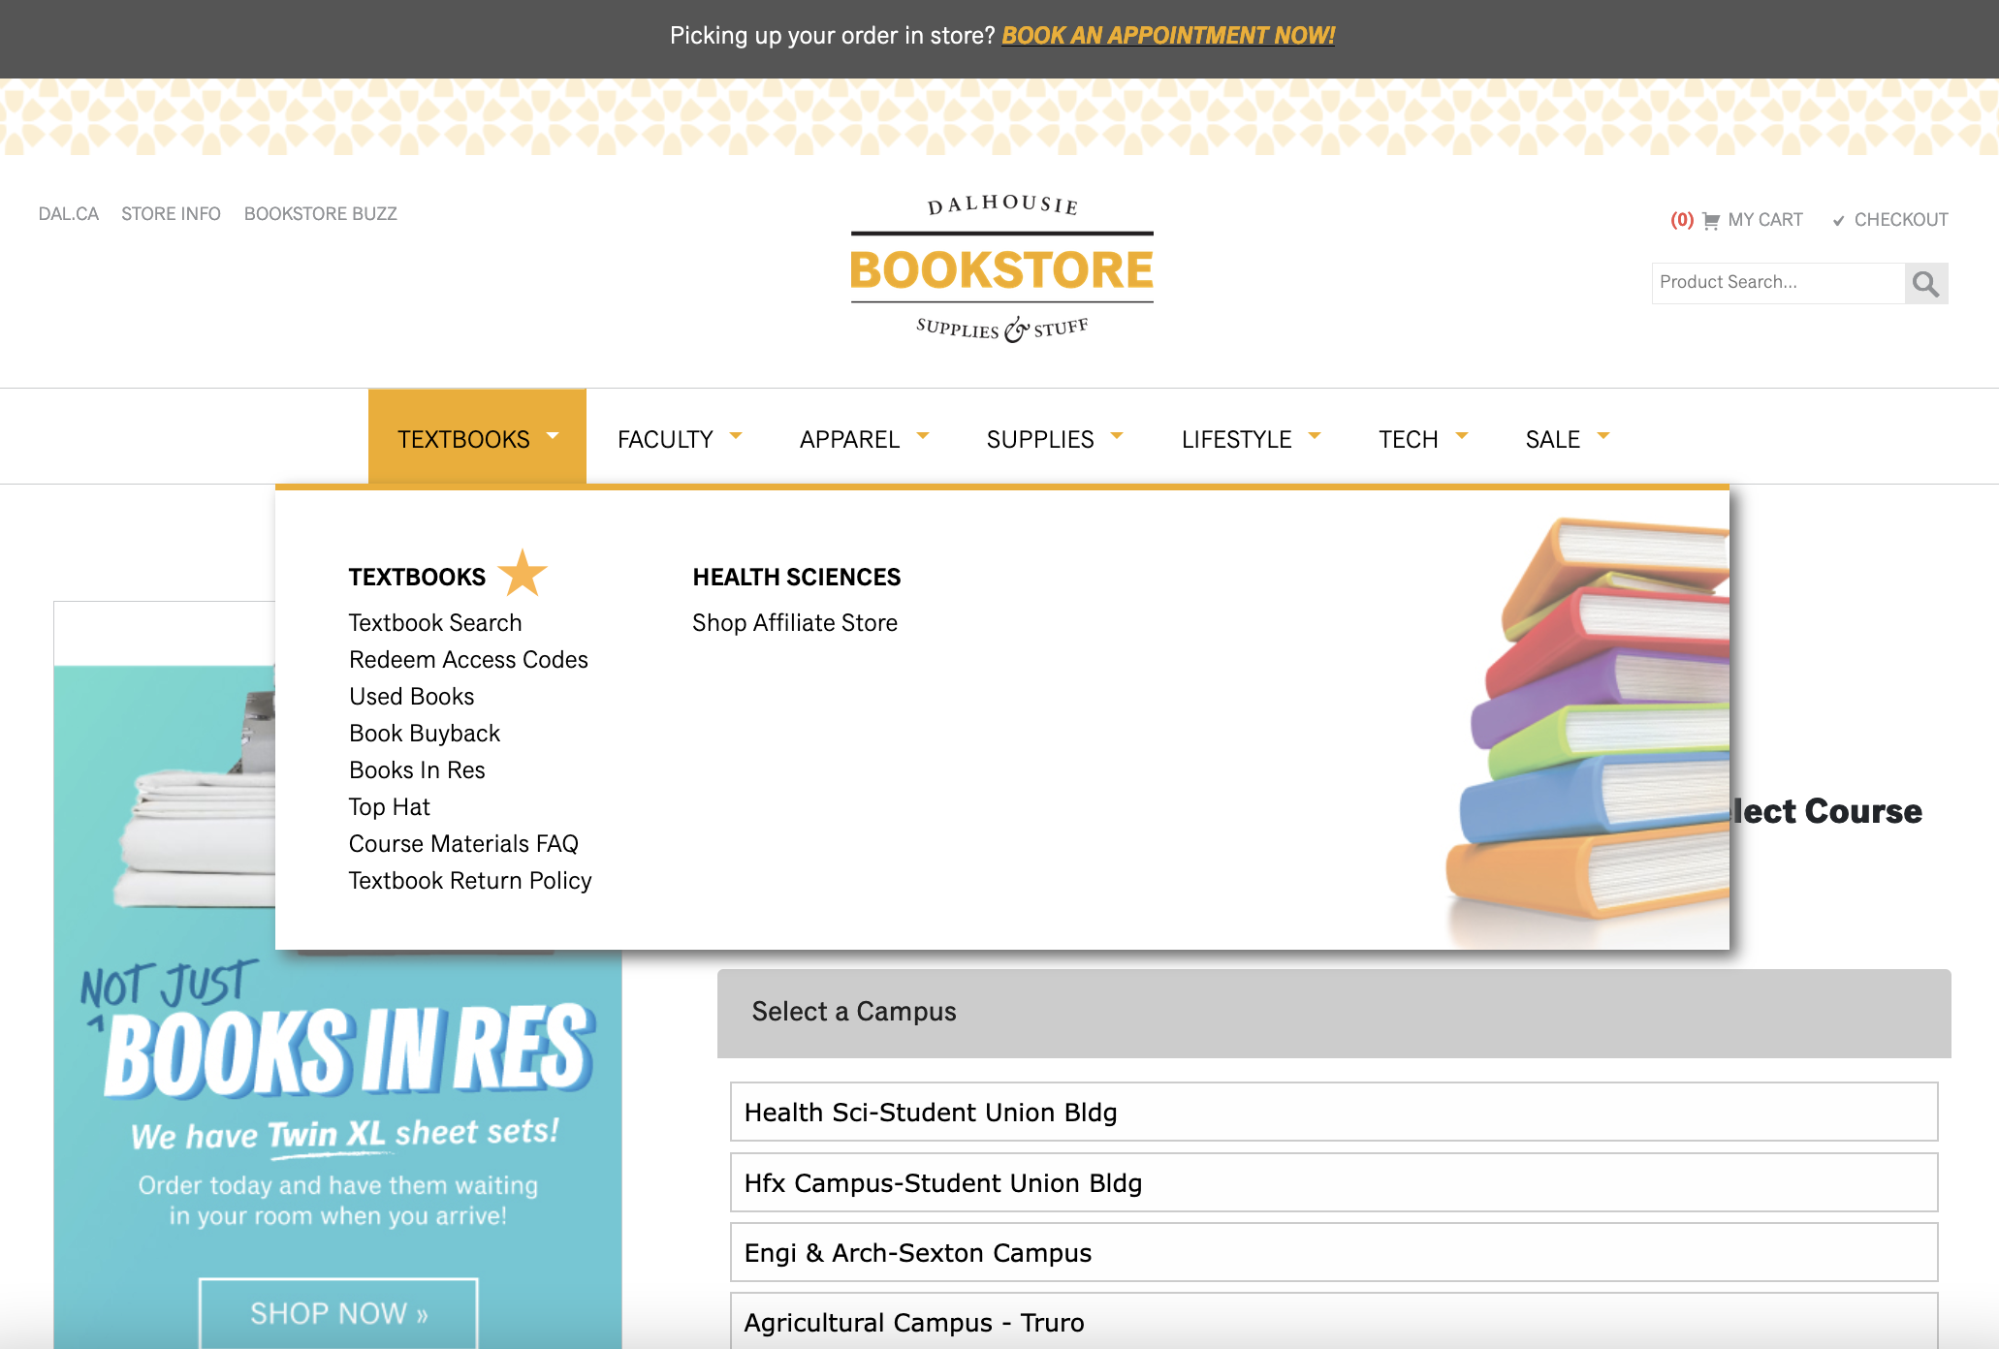
Task: Expand the Supplies menu arrow
Action: 1117,436
